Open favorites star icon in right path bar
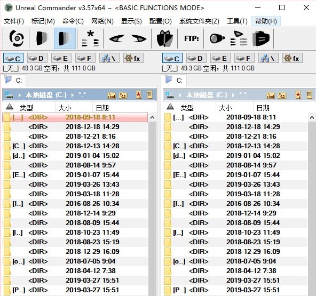 (298, 95)
